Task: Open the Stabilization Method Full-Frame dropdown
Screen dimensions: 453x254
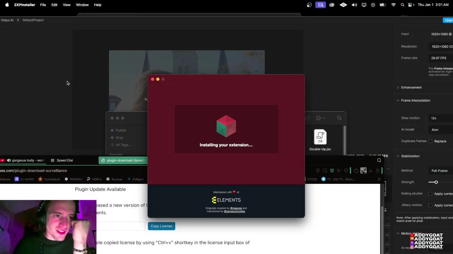Action: tap(441, 171)
